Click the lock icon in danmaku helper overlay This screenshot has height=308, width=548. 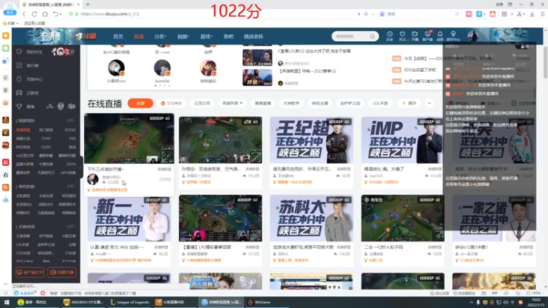tap(522, 47)
